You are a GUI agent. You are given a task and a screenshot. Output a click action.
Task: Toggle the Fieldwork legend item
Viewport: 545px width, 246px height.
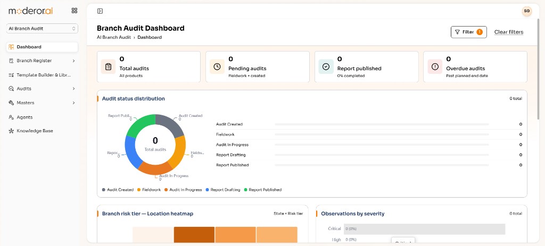pos(149,190)
